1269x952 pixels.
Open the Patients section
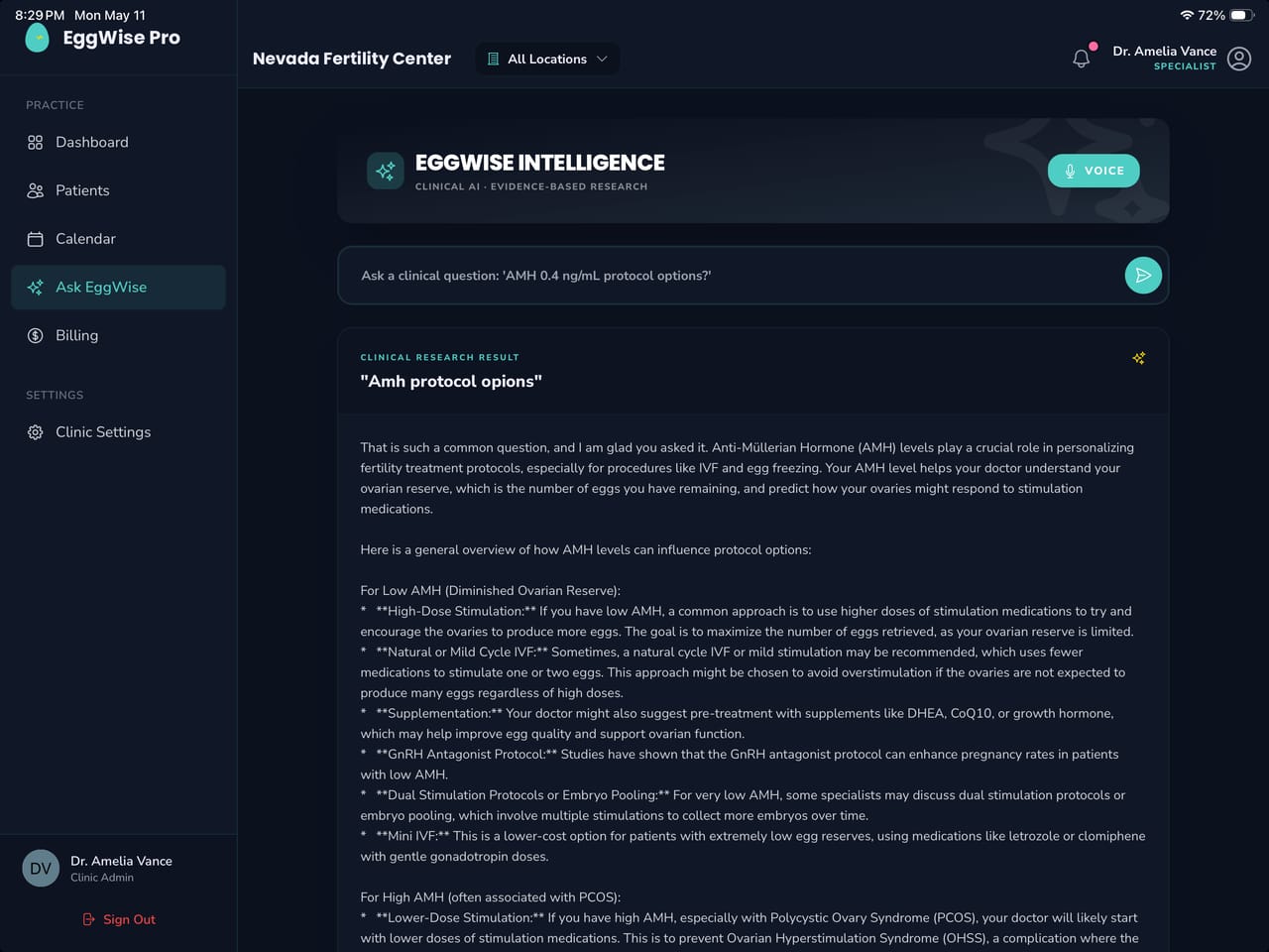coord(118,190)
